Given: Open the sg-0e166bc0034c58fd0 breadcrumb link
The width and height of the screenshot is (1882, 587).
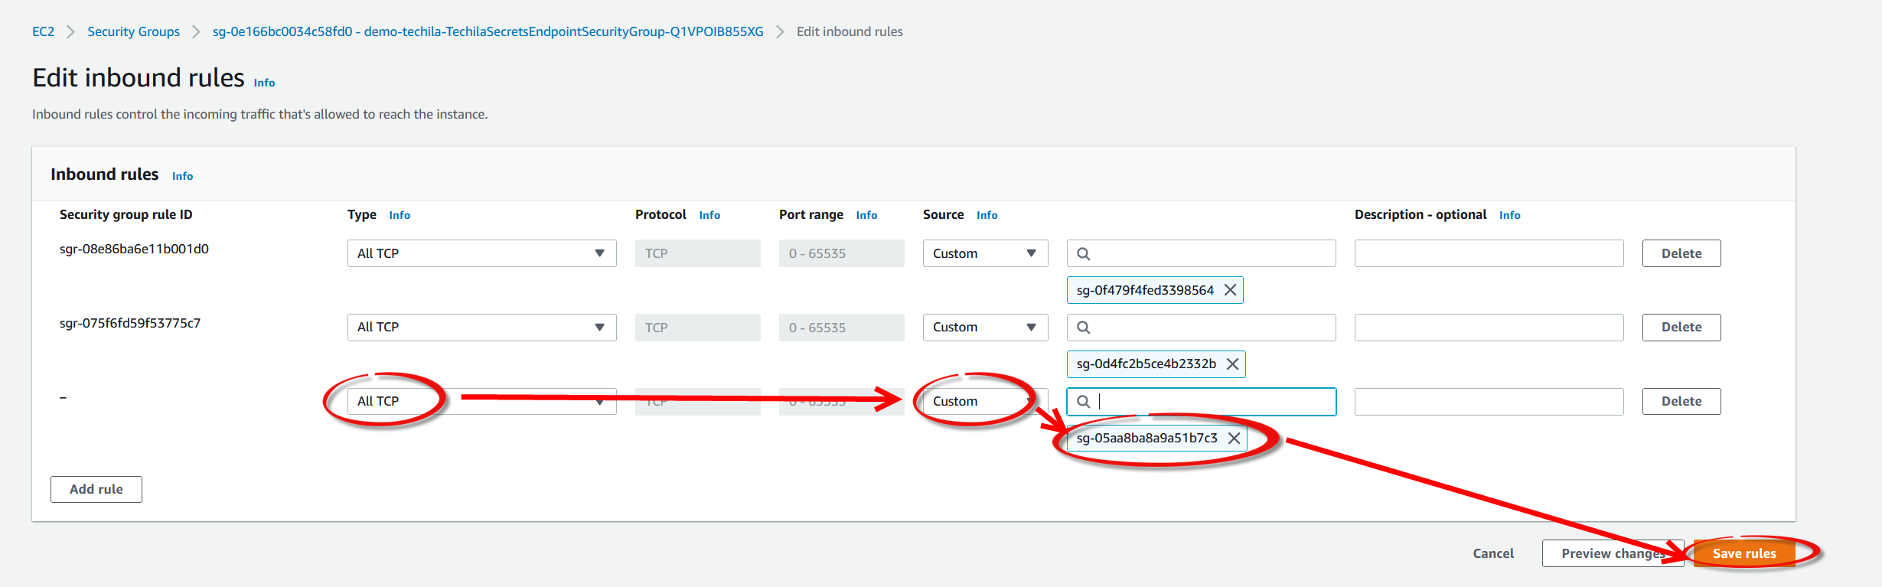Looking at the screenshot, I should pyautogui.click(x=488, y=31).
